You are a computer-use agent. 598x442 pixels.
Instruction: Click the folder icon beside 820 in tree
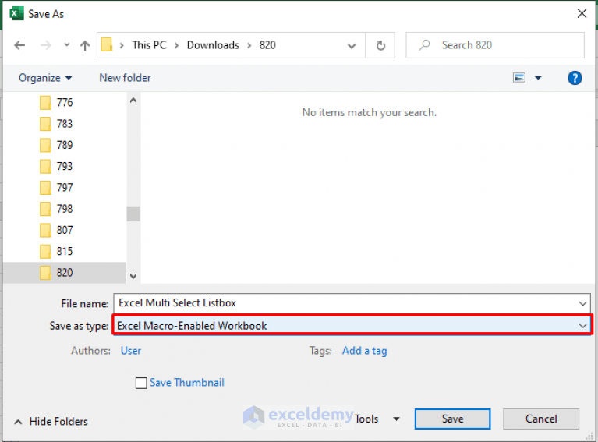(x=45, y=273)
